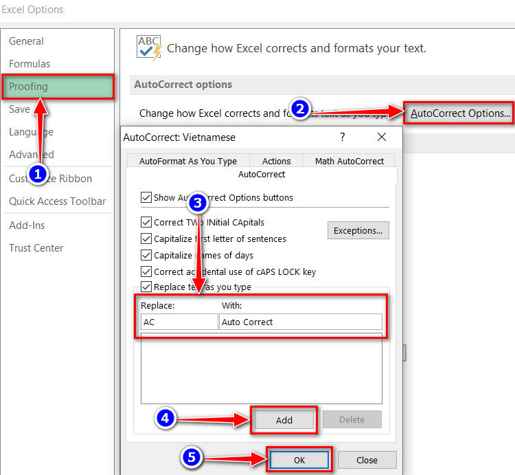
Task: Confirm with the OK button
Action: (299, 460)
